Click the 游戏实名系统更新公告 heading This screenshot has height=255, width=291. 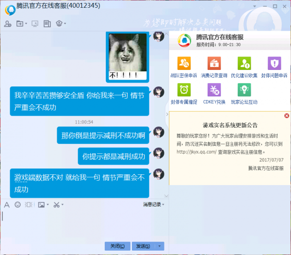click(x=230, y=125)
